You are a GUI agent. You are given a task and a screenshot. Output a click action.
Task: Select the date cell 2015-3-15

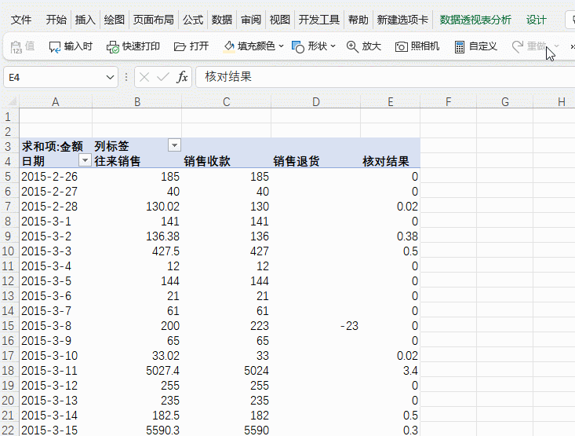tap(56, 431)
